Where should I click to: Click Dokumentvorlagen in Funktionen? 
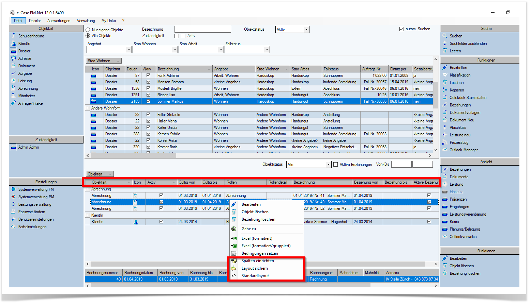(465, 113)
